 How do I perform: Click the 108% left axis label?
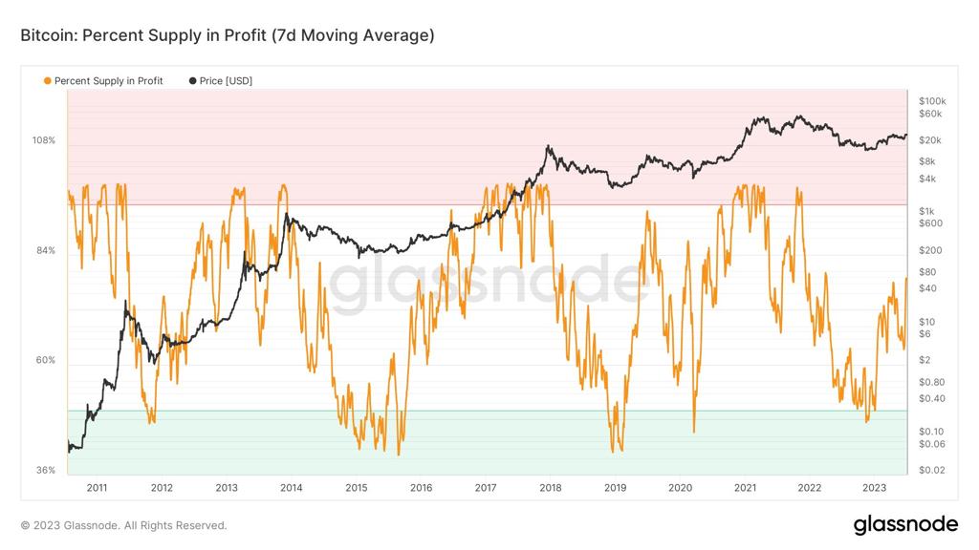[44, 140]
